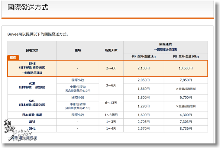
Task: Select the EMS shipping method cell
Action: (32, 68)
